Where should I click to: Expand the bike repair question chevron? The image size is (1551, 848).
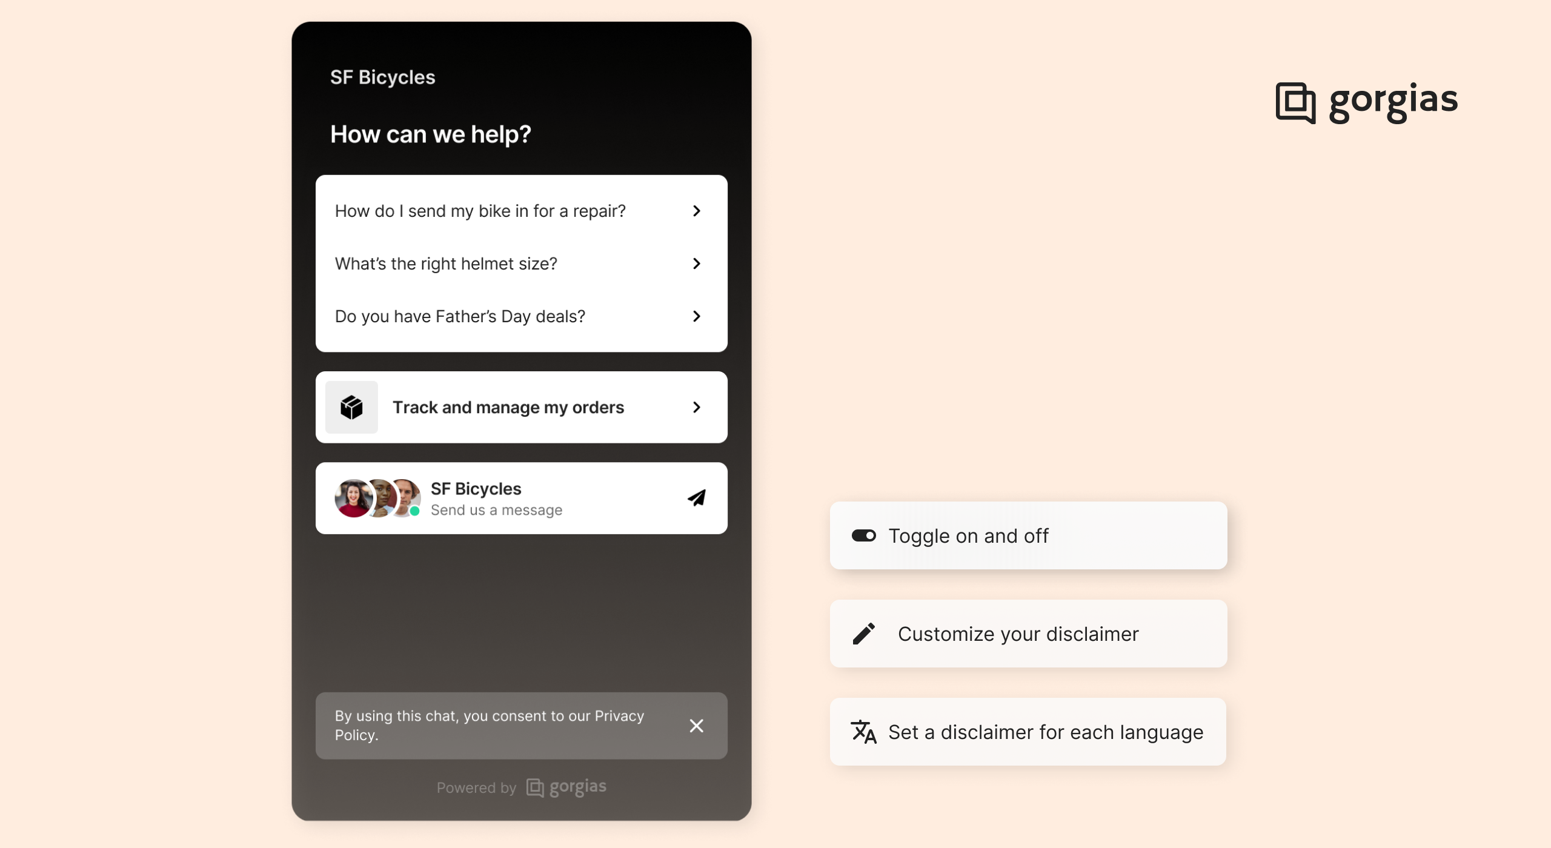point(698,212)
